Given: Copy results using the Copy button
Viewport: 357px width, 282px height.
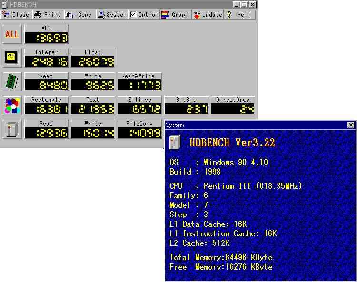Looking at the screenshot, I should (x=79, y=15).
